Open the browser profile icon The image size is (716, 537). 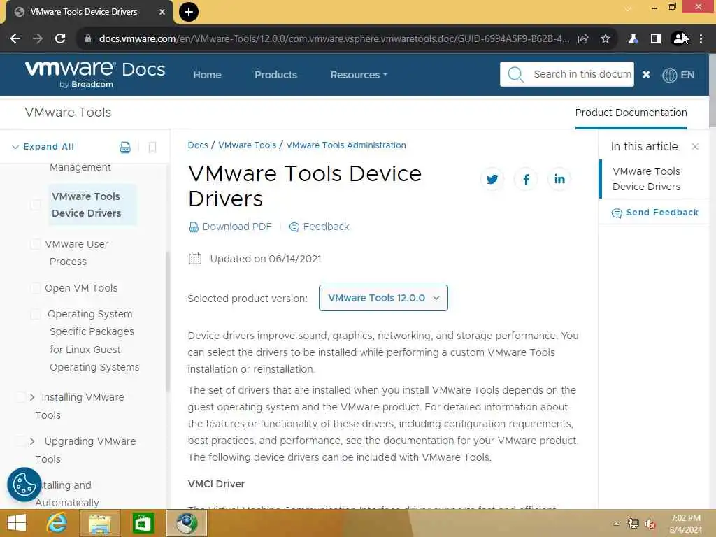679,39
